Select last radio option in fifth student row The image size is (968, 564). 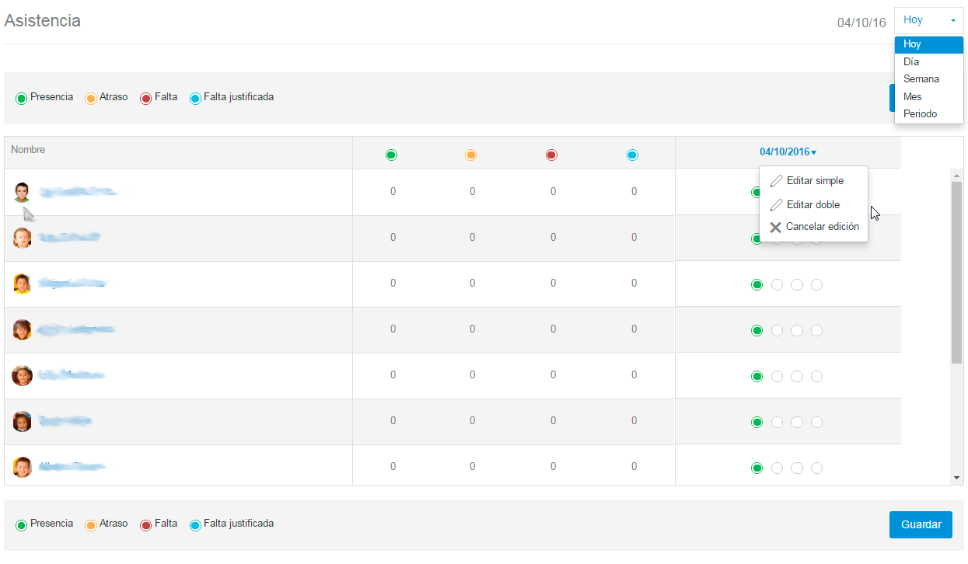(816, 377)
